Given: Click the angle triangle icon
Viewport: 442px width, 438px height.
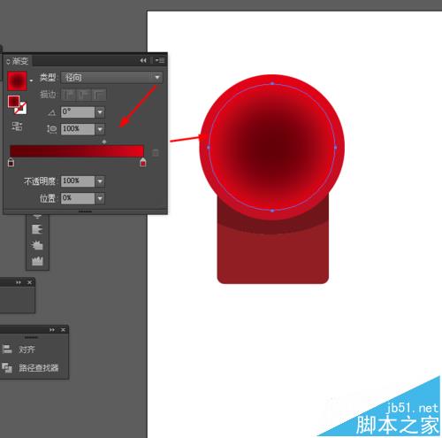Looking at the screenshot, I should (52, 112).
